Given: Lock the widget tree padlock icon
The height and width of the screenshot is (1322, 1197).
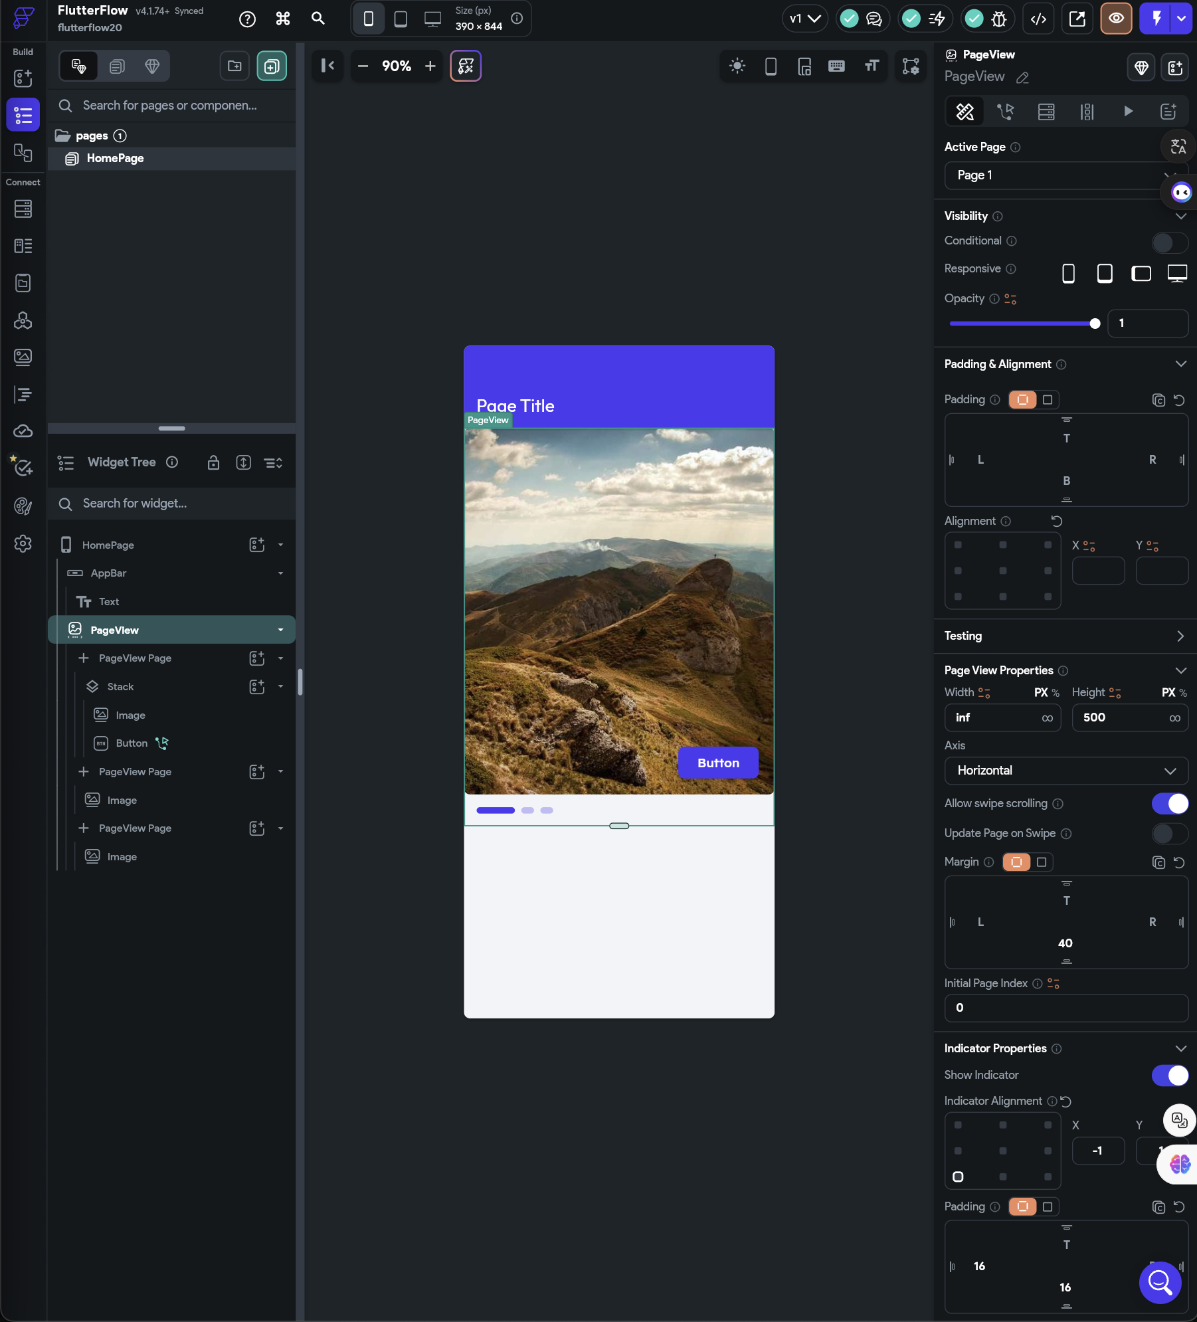Looking at the screenshot, I should (213, 462).
